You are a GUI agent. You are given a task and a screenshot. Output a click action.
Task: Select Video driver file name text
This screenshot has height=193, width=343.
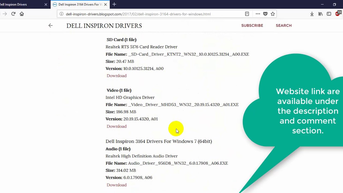183,105
